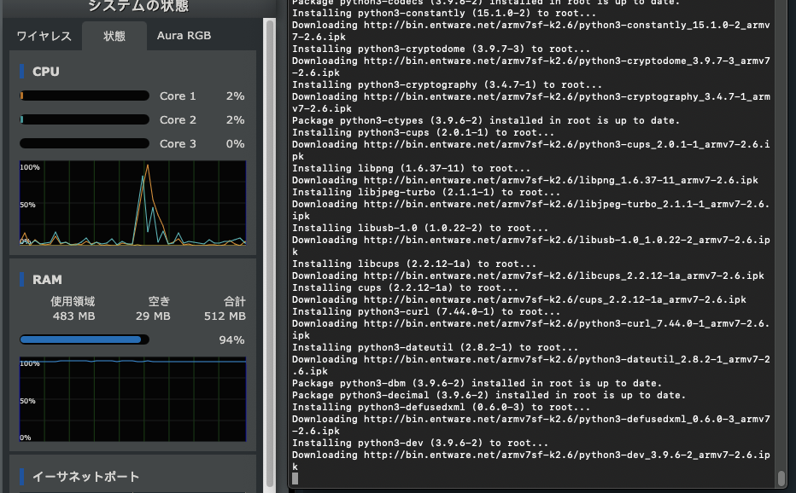Click the 483 MB used memory value
796x493 pixels.
pos(73,316)
